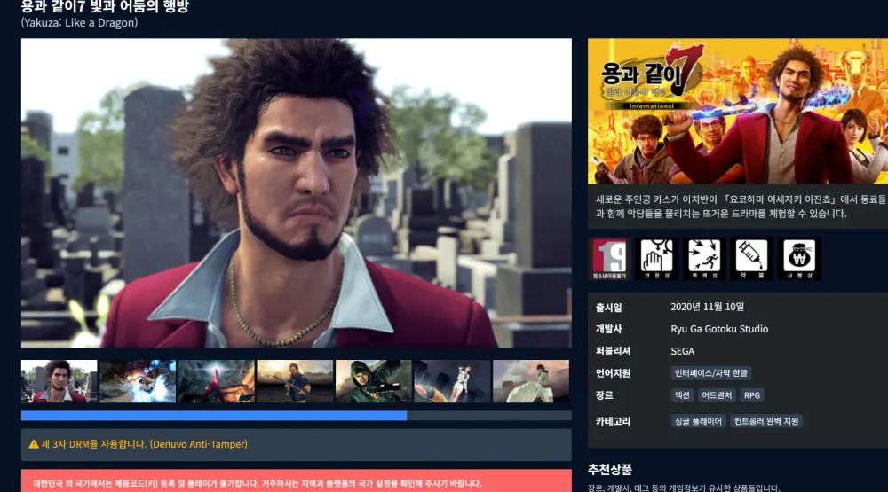
Task: Click the drugs rating icon
Action: (751, 259)
